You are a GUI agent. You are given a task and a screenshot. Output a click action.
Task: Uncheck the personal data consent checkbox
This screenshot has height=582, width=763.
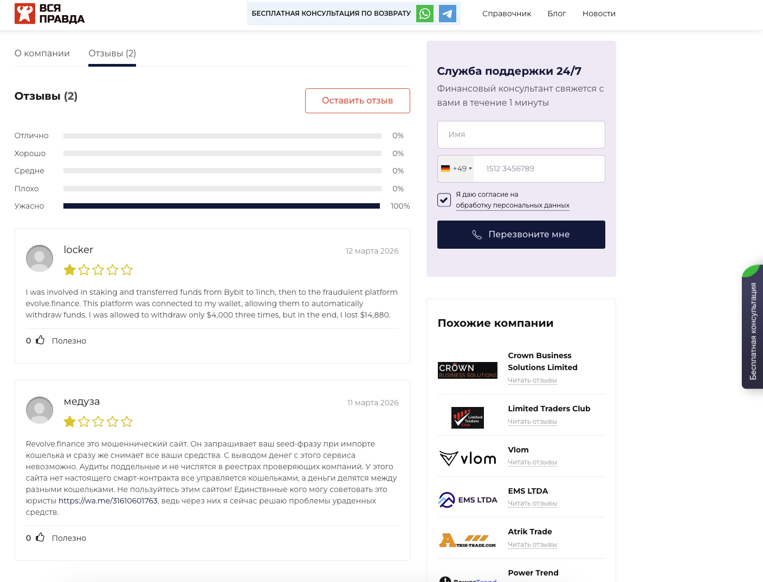[444, 200]
